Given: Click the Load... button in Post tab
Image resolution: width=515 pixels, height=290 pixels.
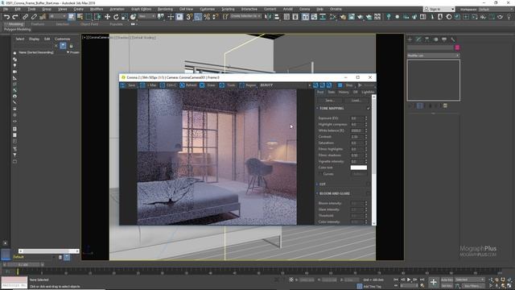Looking at the screenshot, I should click(x=356, y=100).
